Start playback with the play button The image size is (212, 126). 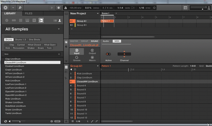pos(52,8)
